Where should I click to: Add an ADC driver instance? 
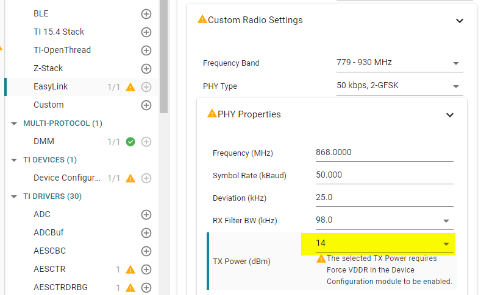click(x=146, y=214)
